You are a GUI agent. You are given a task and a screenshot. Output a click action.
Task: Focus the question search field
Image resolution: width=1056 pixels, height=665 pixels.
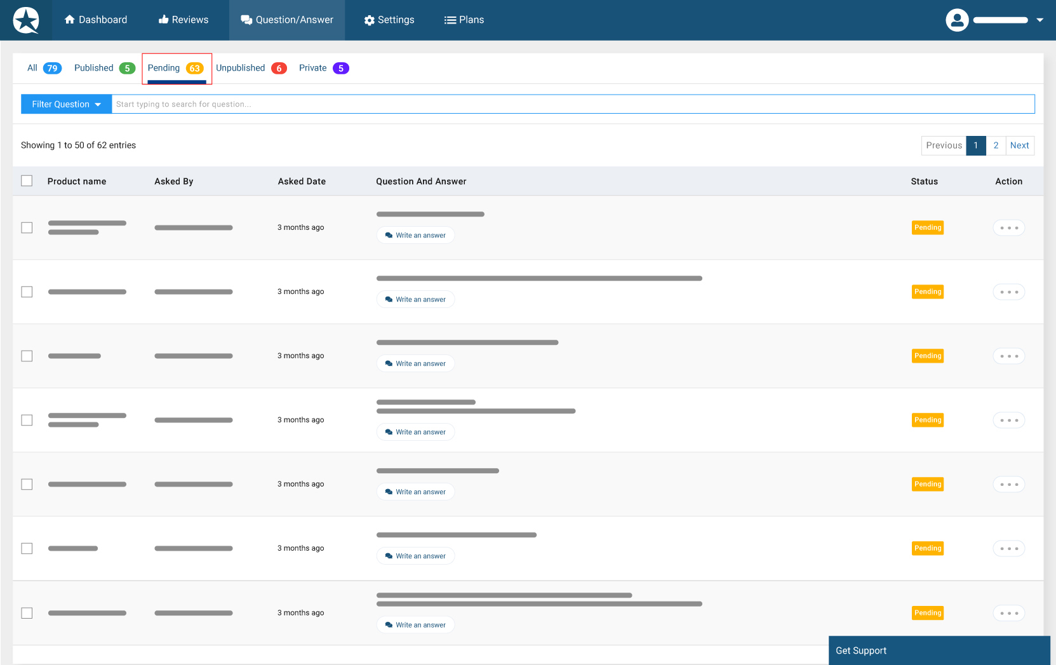pos(573,104)
